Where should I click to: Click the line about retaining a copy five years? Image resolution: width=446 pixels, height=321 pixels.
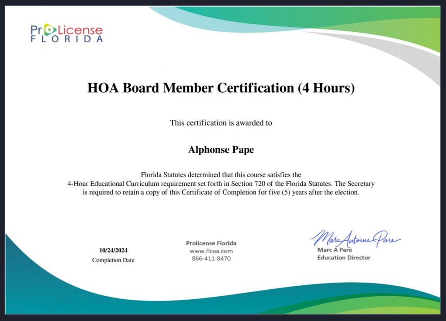click(x=221, y=192)
